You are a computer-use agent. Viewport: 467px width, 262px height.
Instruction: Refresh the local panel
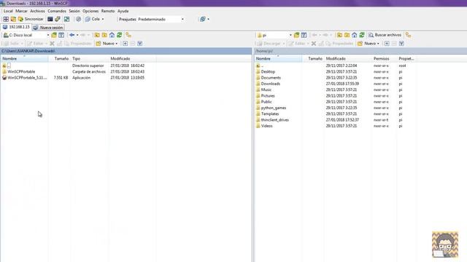tap(120, 35)
